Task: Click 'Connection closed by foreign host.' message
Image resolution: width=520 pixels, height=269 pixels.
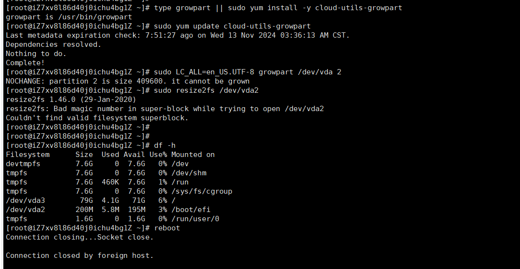Action: tap(79, 255)
